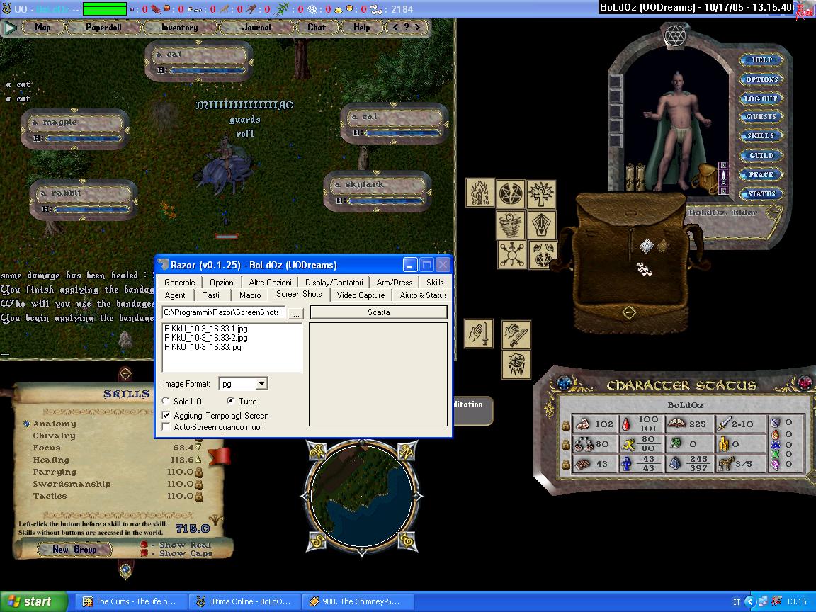Click the brown item inside the open backpack
The height and width of the screenshot is (612, 816).
tap(662, 245)
